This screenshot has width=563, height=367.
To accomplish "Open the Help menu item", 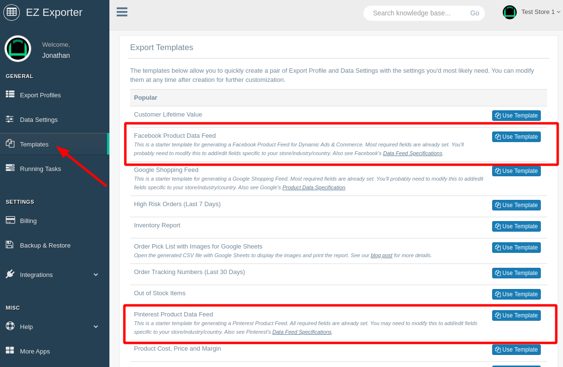I will (x=27, y=327).
